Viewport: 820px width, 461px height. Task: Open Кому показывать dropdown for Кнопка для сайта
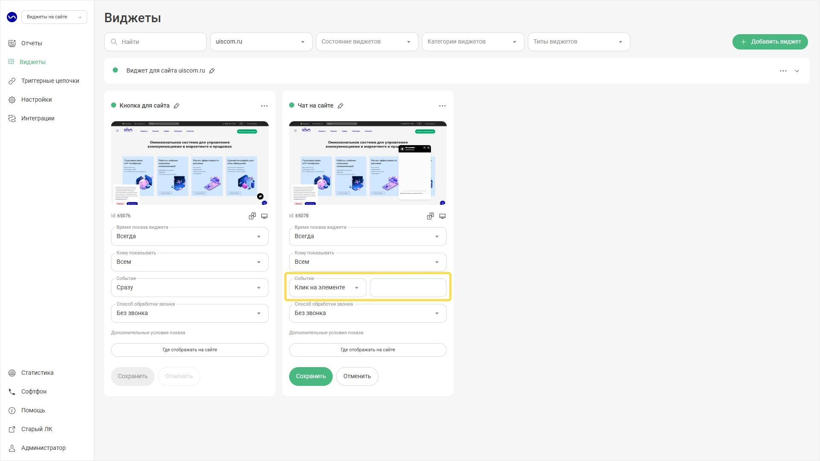click(190, 262)
